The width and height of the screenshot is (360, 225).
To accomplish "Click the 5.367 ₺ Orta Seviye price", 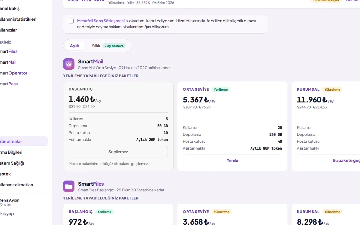I will click(199, 100).
